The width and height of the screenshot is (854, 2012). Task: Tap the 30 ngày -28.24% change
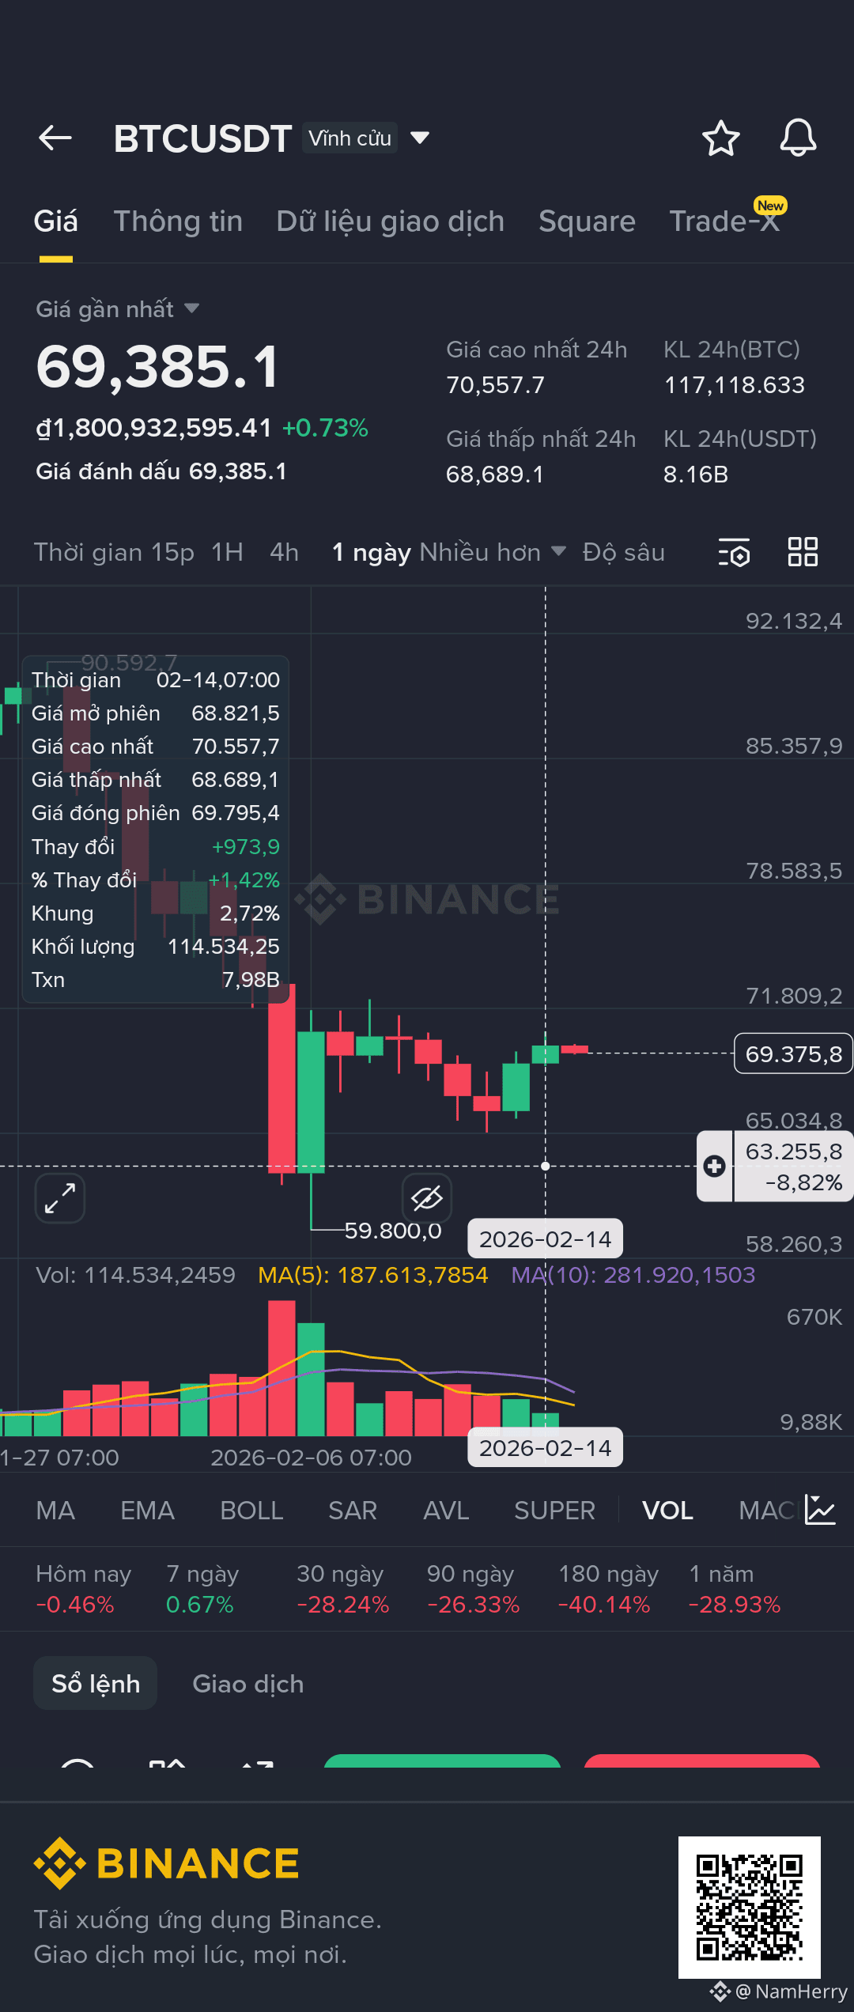pyautogui.click(x=343, y=1589)
